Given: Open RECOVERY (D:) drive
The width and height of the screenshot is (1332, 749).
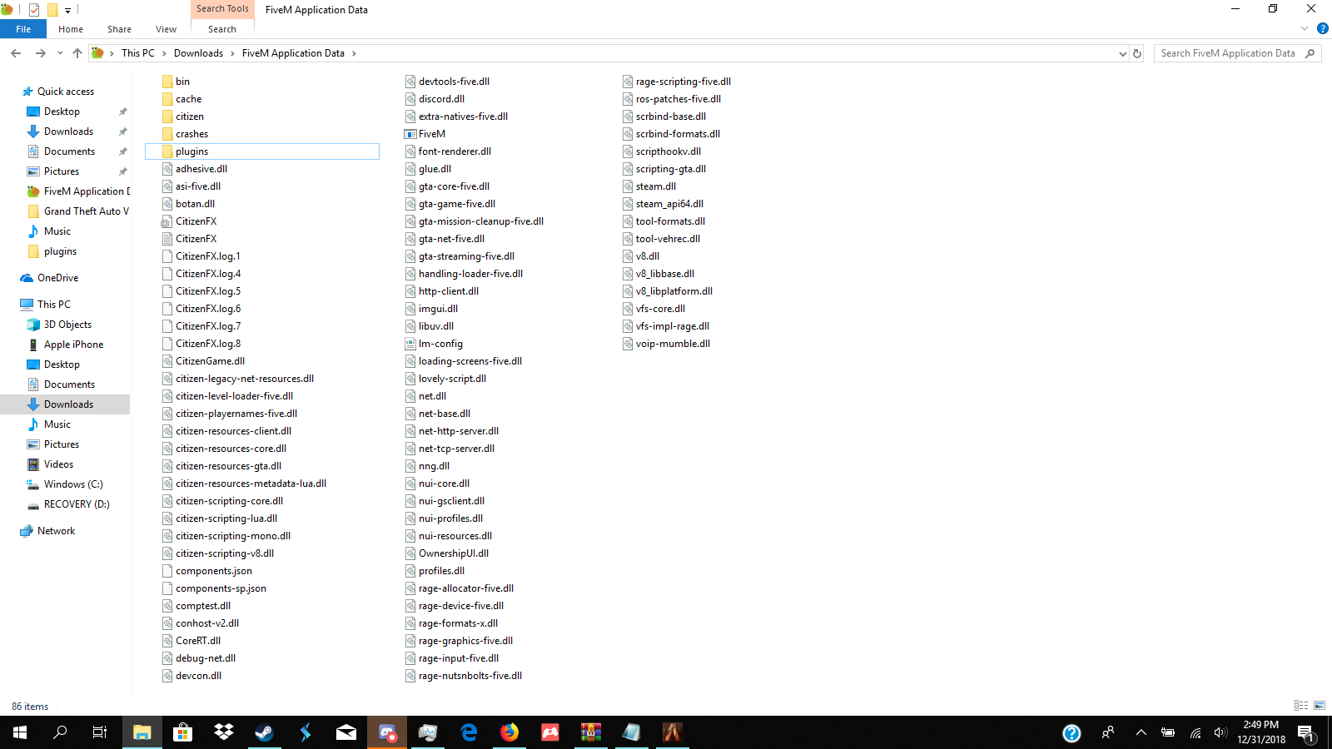Looking at the screenshot, I should tap(77, 504).
